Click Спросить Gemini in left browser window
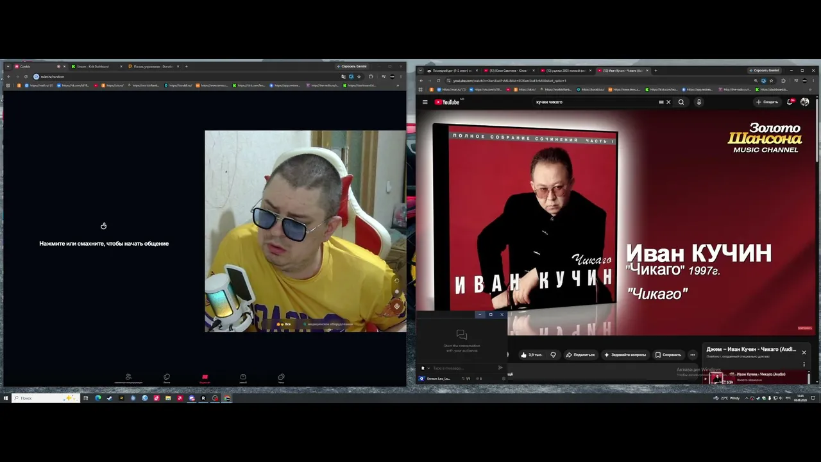The image size is (821, 462). tap(352, 66)
